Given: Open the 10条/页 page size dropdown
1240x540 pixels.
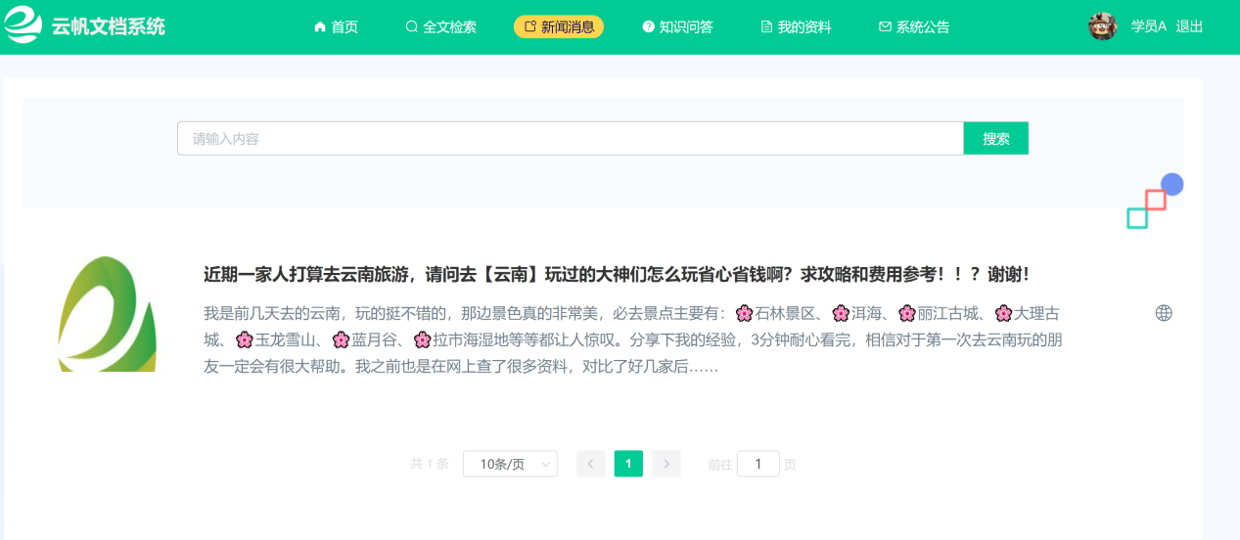Looking at the screenshot, I should click(510, 465).
